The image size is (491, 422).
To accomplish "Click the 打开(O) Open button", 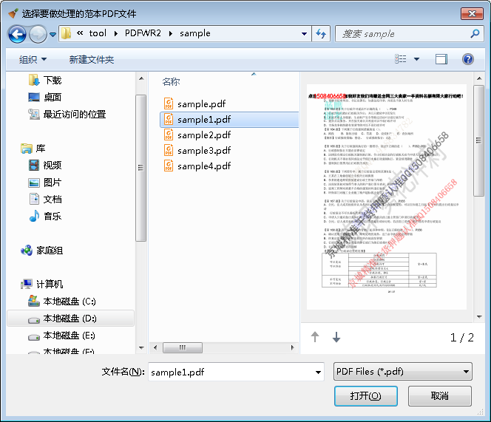I will click(x=366, y=396).
